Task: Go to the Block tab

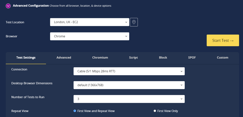Action: [x=163, y=58]
